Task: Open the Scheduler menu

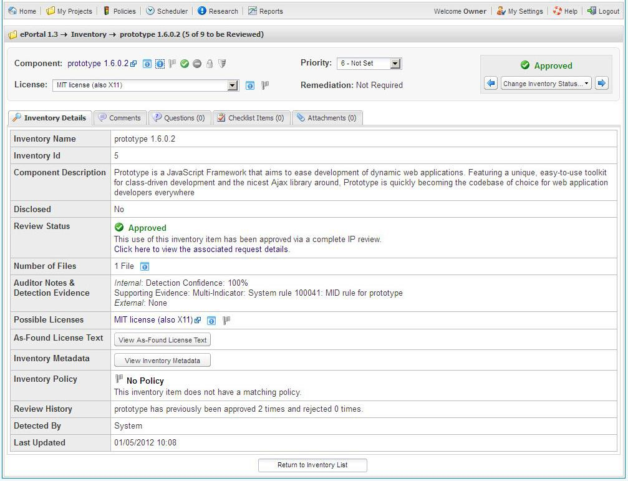Action: pyautogui.click(x=167, y=11)
